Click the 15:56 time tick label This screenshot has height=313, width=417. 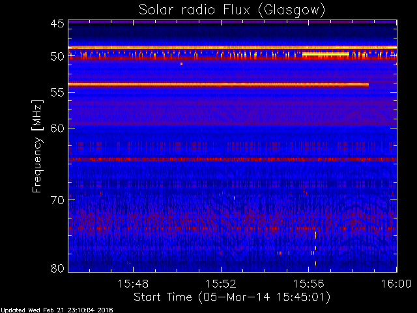point(308,284)
